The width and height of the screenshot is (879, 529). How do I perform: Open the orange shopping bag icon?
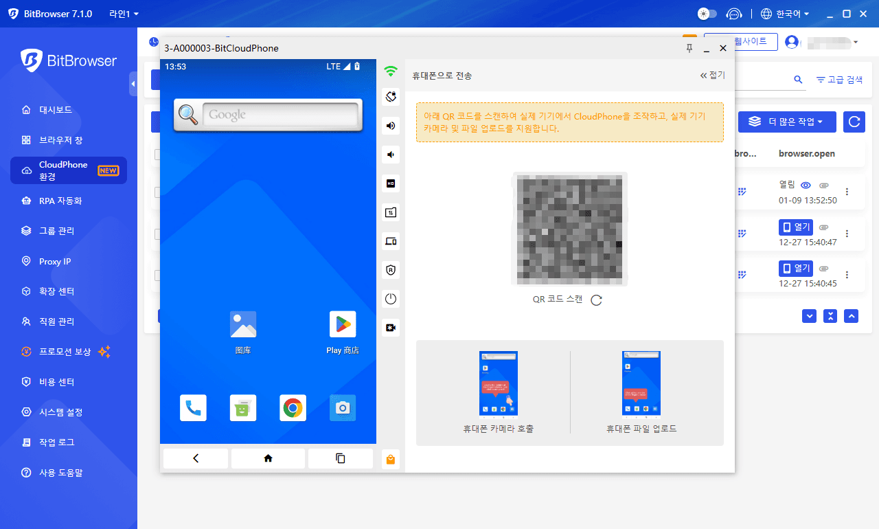(x=391, y=460)
